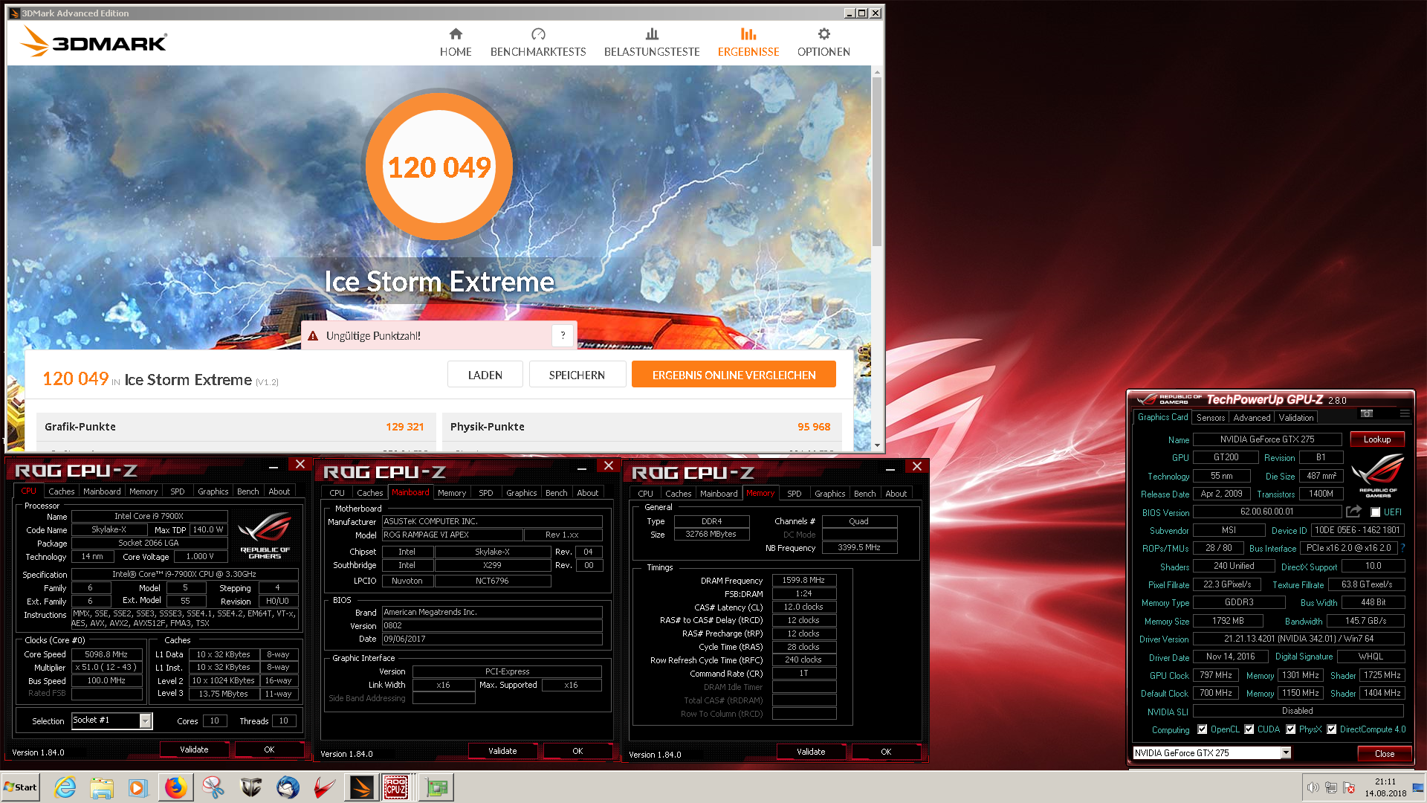Click the Physik-Punkte score 95 968
1427x803 pixels.
[x=814, y=427]
